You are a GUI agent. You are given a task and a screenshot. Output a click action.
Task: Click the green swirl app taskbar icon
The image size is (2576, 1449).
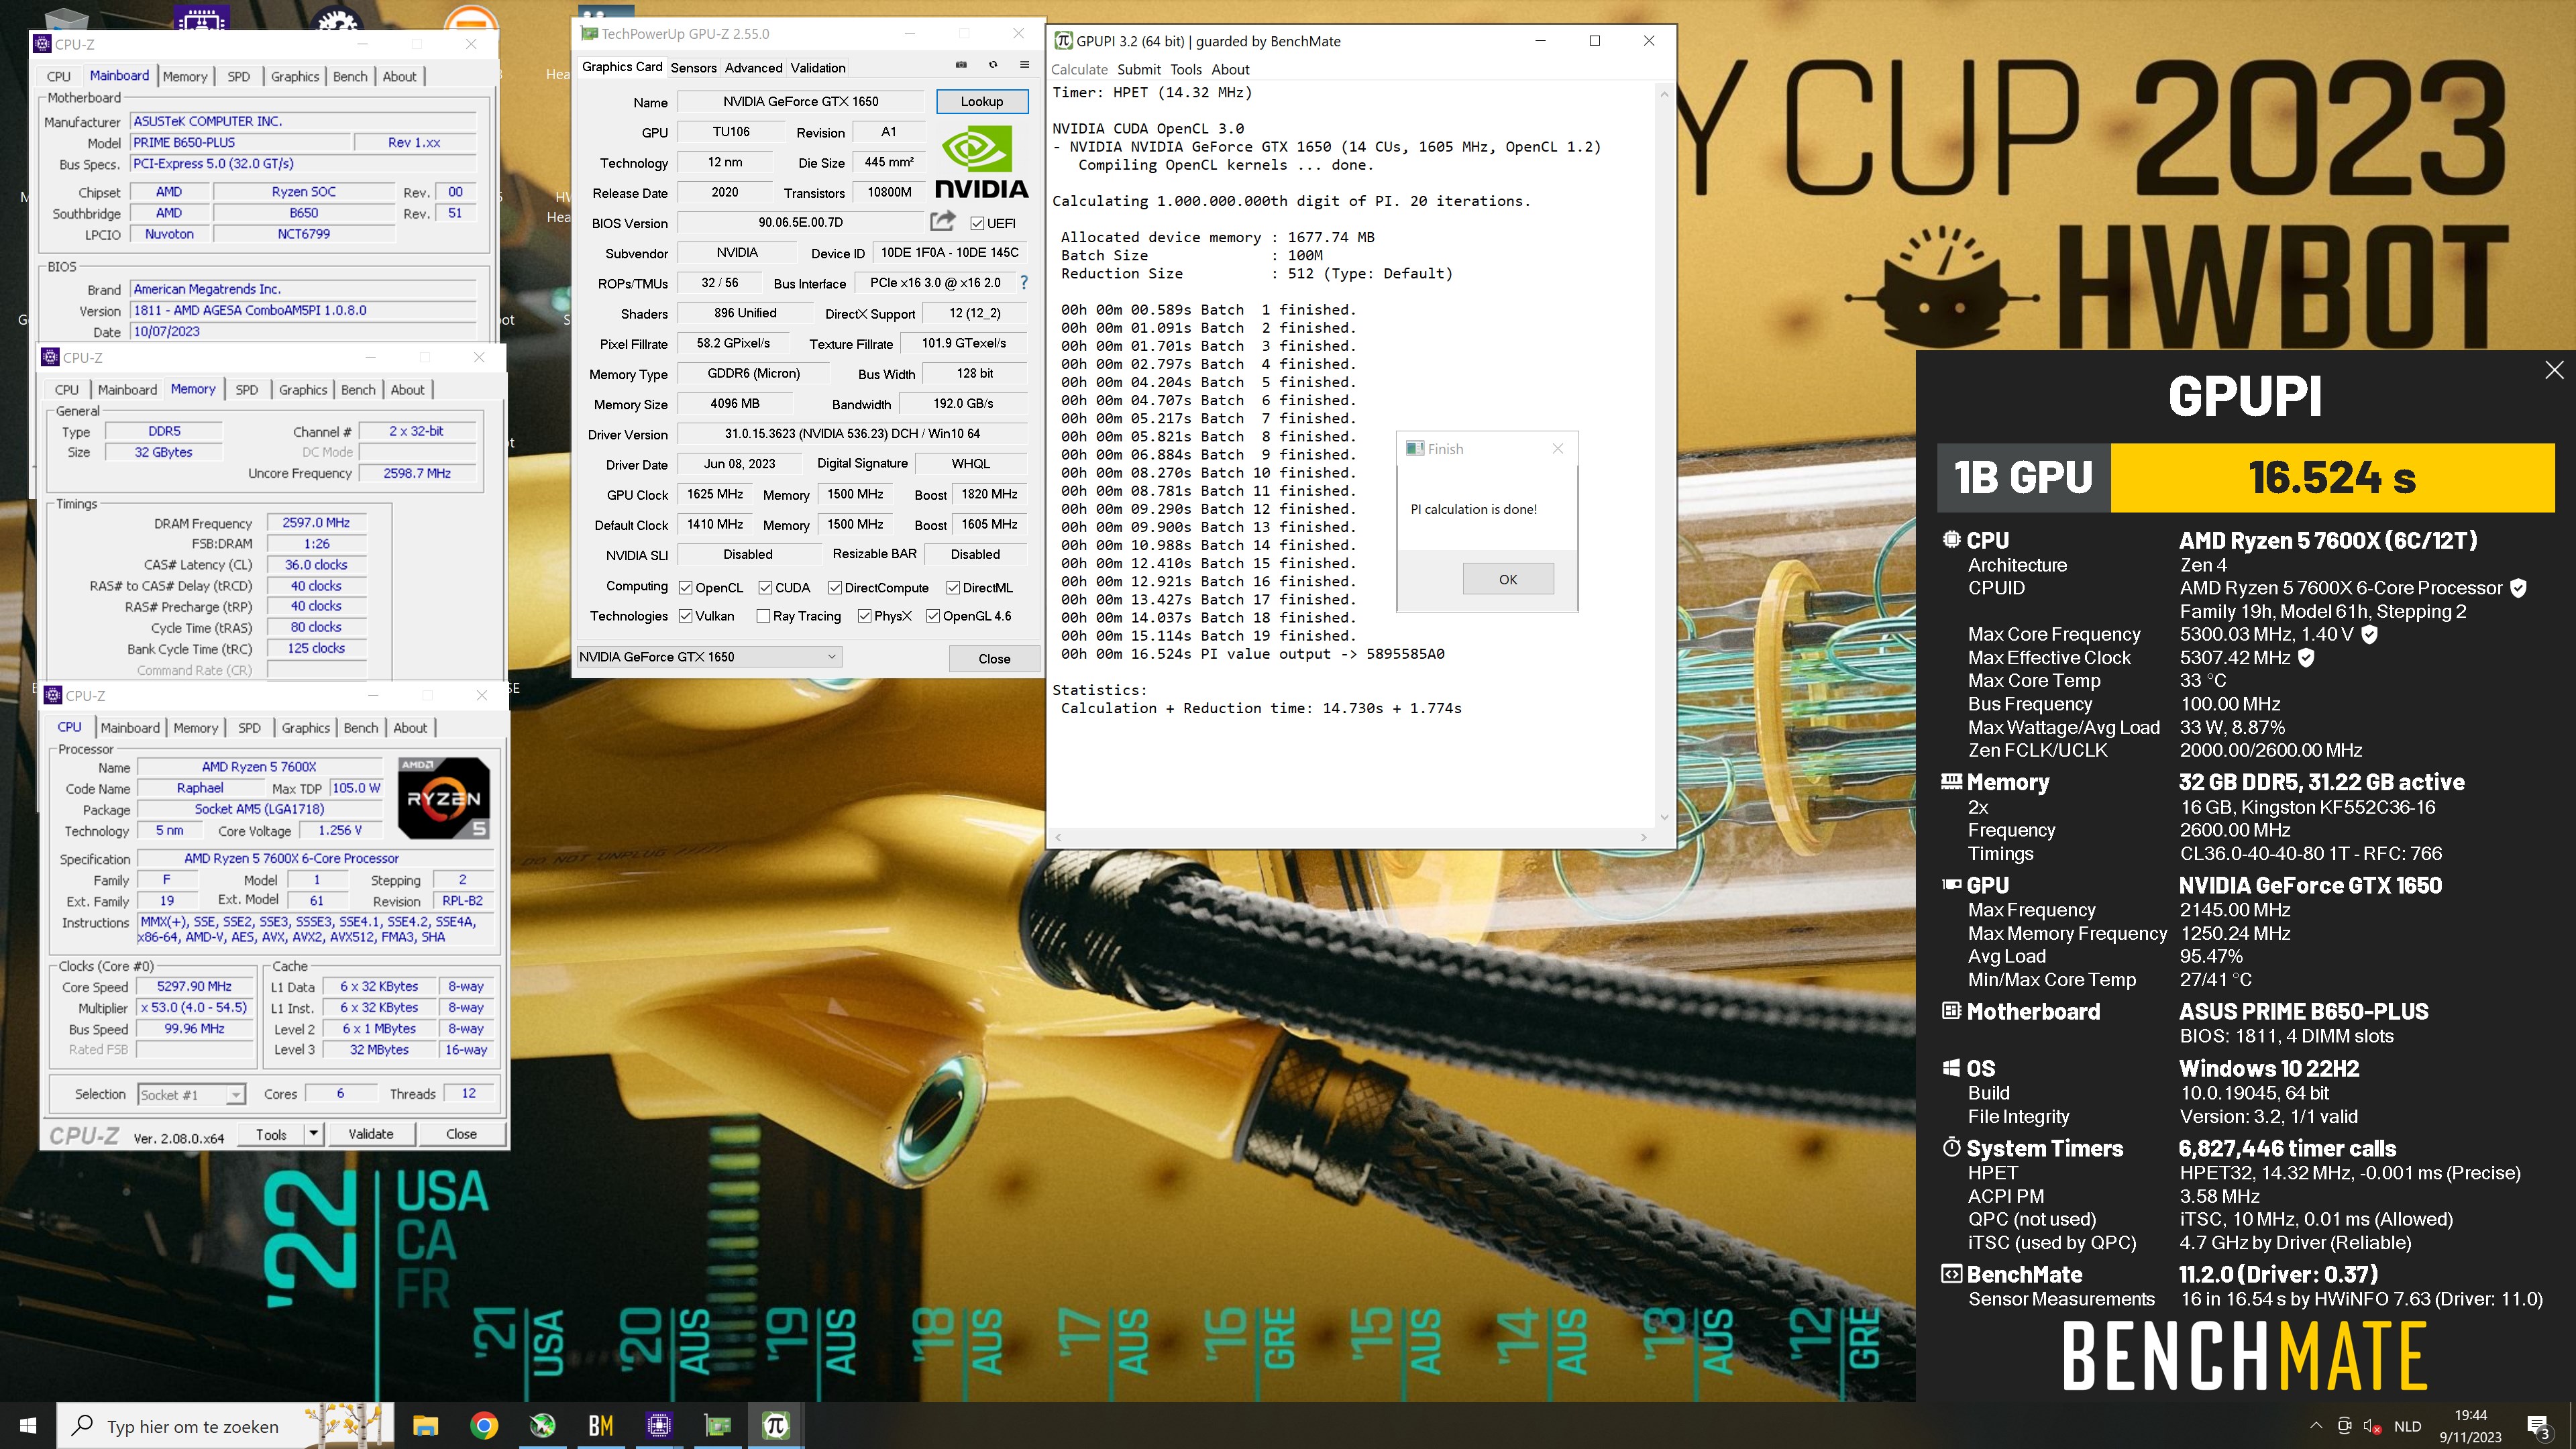coord(542,1425)
